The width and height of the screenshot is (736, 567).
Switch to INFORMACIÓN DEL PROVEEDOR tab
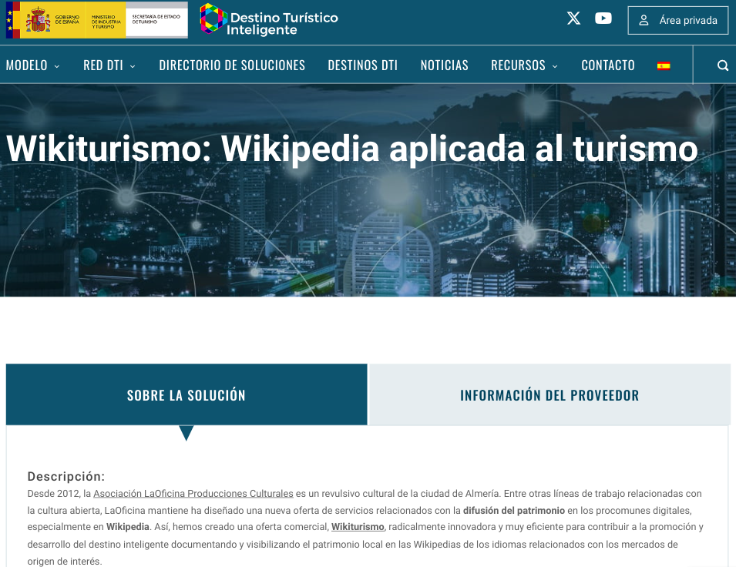(x=549, y=394)
